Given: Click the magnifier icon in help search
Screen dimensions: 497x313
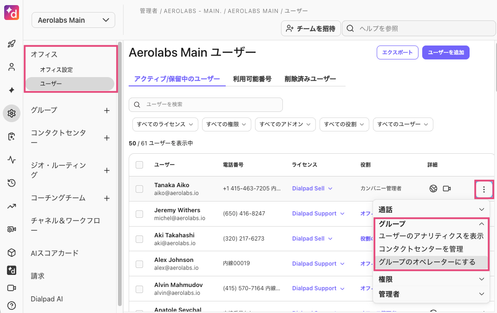Looking at the screenshot, I should click(x=350, y=28).
